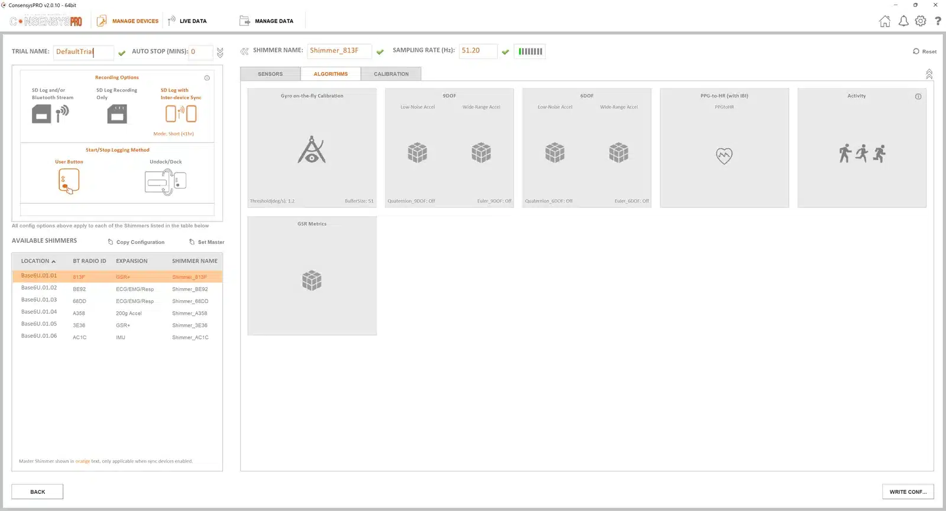Focus the Trial Name input field
The image size is (946, 511).
(83, 52)
